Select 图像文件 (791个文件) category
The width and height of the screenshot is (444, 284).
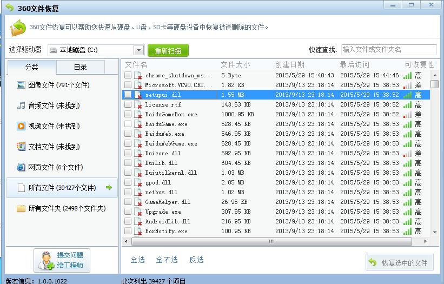(62, 85)
